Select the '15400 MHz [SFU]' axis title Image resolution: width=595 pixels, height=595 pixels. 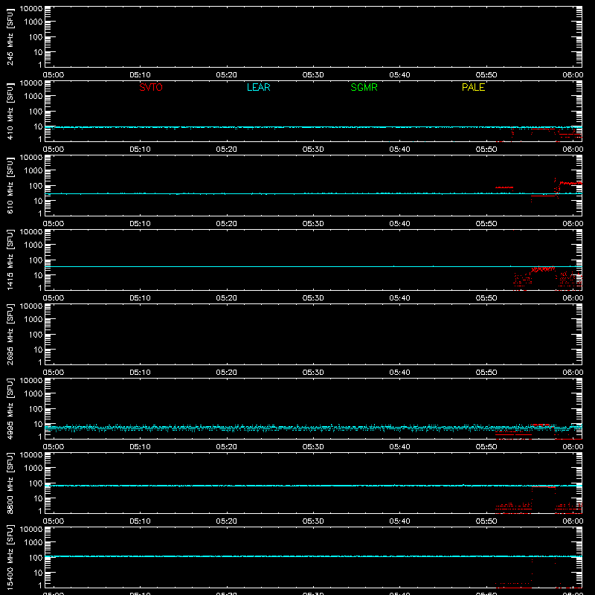(10, 558)
